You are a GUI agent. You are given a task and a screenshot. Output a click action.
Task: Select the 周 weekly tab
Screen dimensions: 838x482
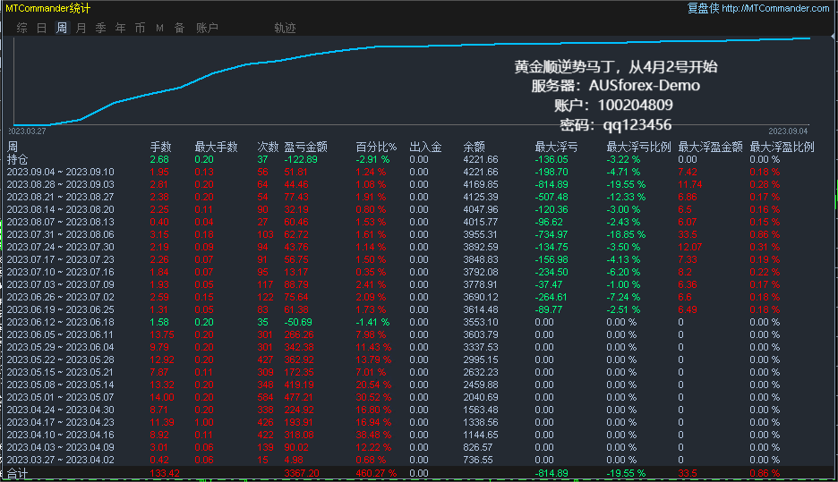(x=62, y=28)
